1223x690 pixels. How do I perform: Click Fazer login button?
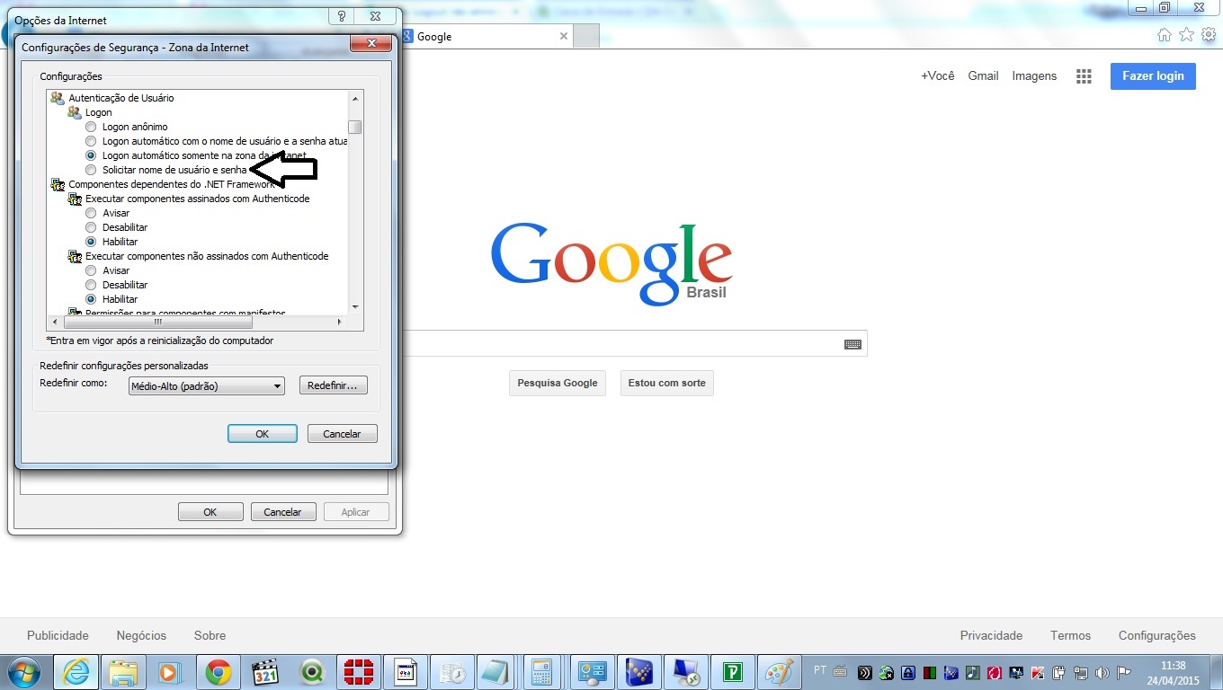click(x=1153, y=76)
